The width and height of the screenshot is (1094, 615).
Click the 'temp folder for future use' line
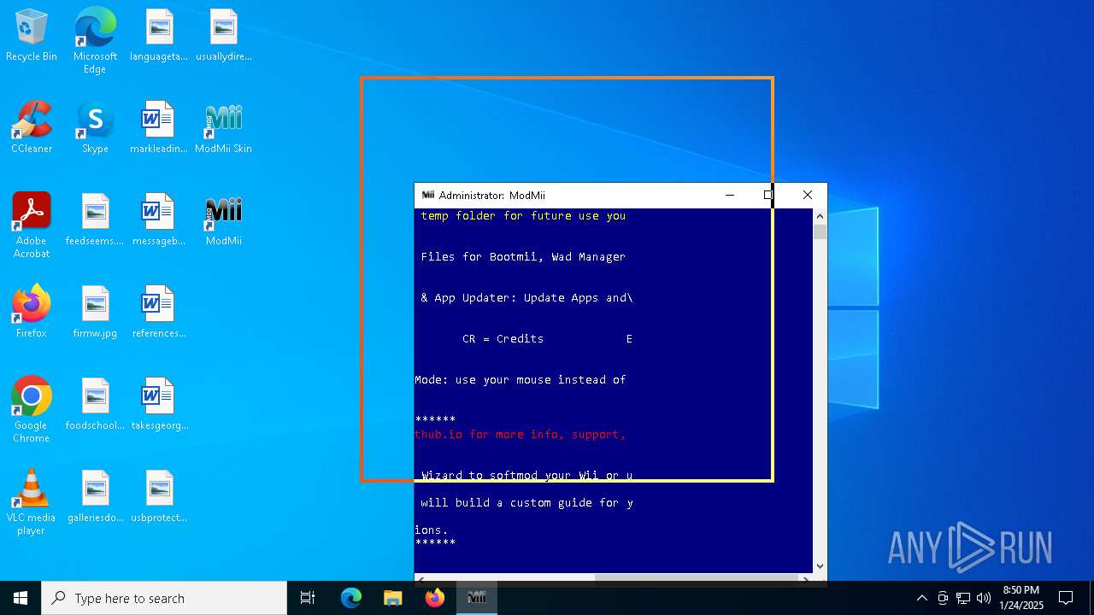pyautogui.click(x=523, y=216)
